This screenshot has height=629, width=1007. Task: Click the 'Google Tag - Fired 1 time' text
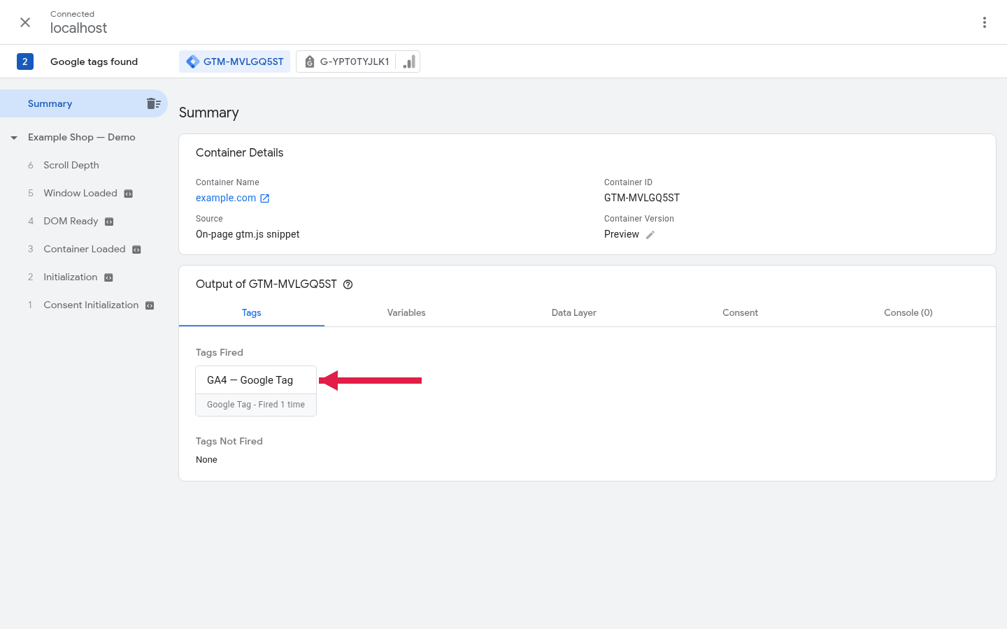256,405
